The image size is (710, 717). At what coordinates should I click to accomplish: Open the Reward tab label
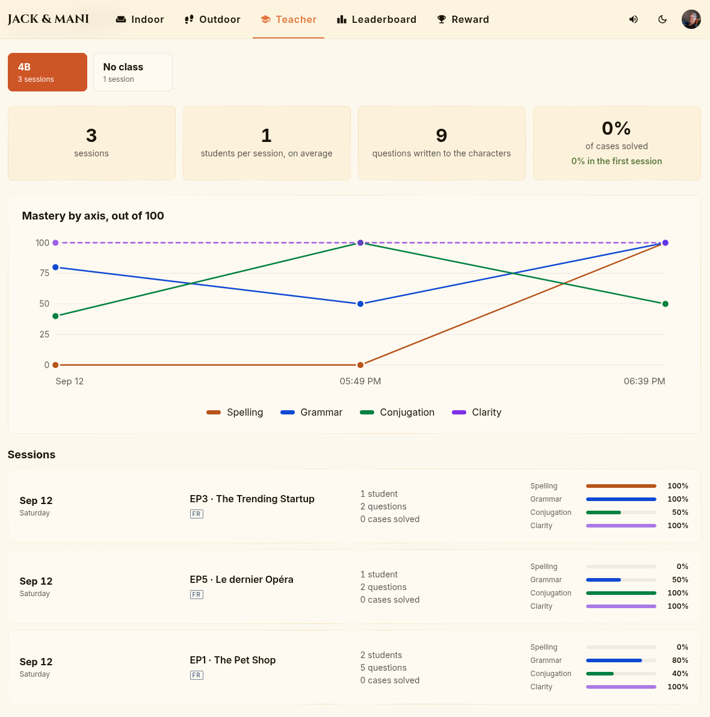(x=471, y=19)
